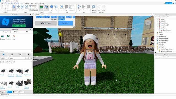Expand the Sweet Treats Cafe node

[158, 25]
